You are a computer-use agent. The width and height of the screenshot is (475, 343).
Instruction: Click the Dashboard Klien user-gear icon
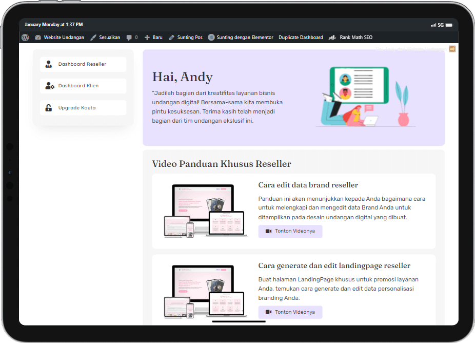tap(50, 86)
